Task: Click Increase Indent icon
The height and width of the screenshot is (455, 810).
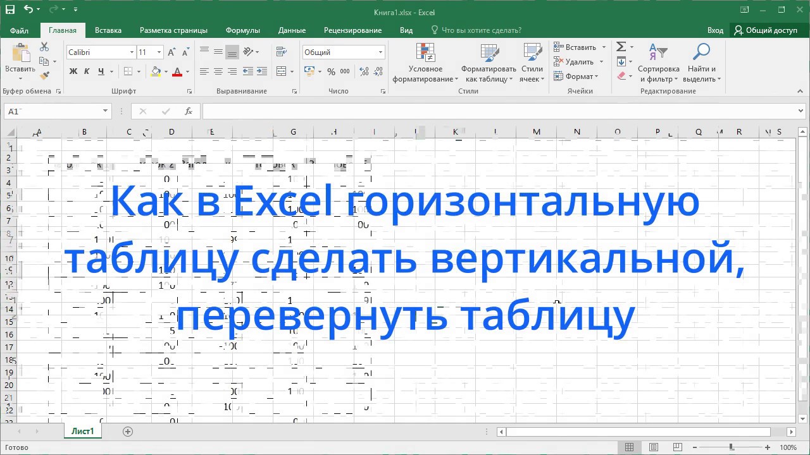Action: pos(261,71)
